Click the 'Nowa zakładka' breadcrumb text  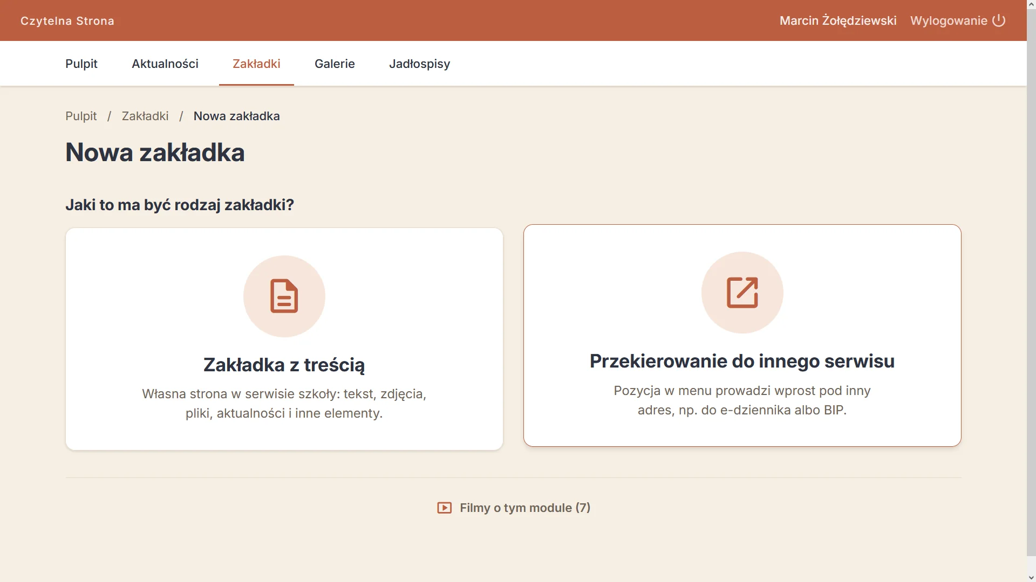236,116
